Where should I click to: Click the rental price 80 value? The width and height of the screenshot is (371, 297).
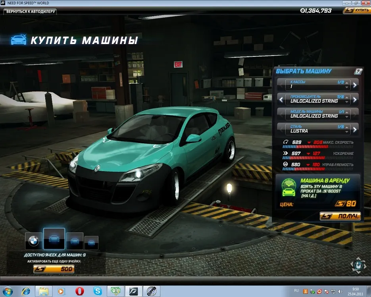[x=346, y=203]
